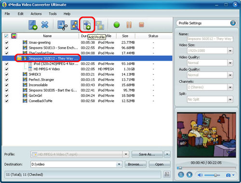Uncheck the SHREK3 checkbox
The width and height of the screenshot is (241, 183).
pos(7,74)
